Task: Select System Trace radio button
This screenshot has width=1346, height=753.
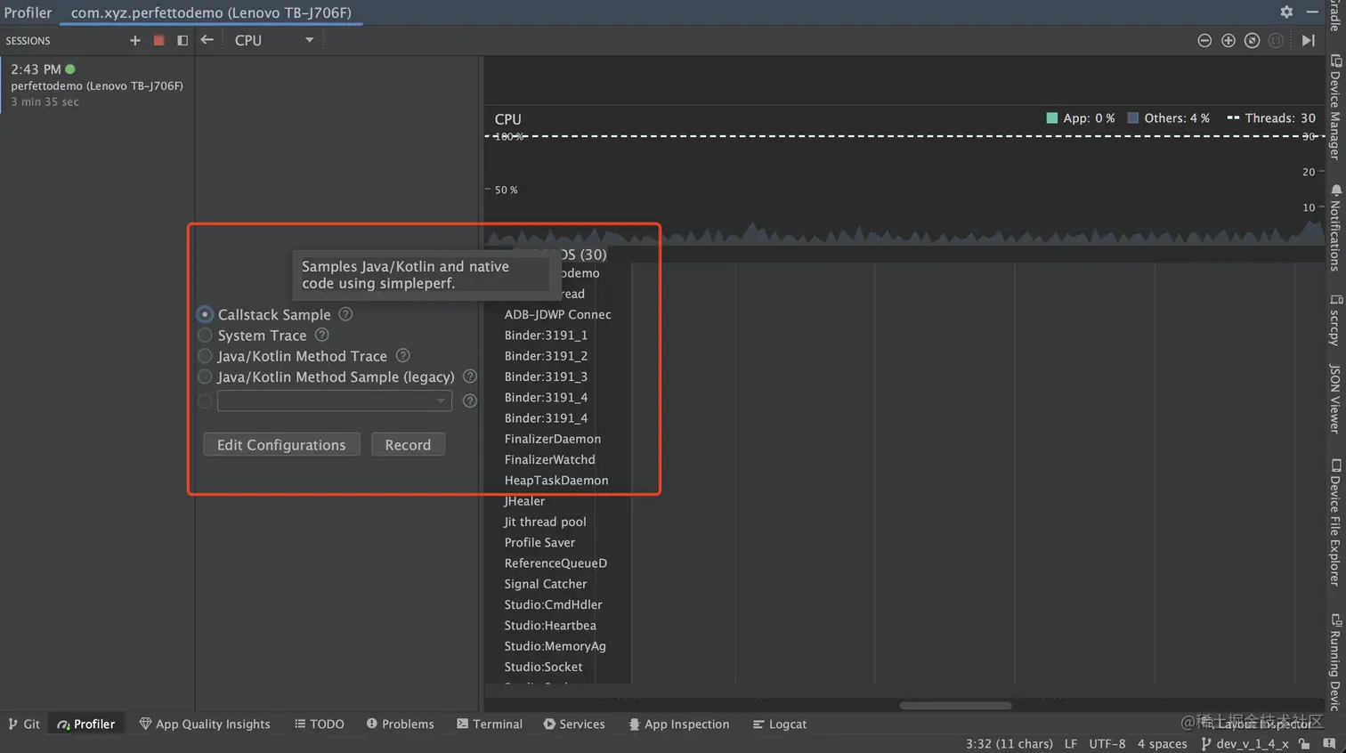Action: click(x=205, y=336)
